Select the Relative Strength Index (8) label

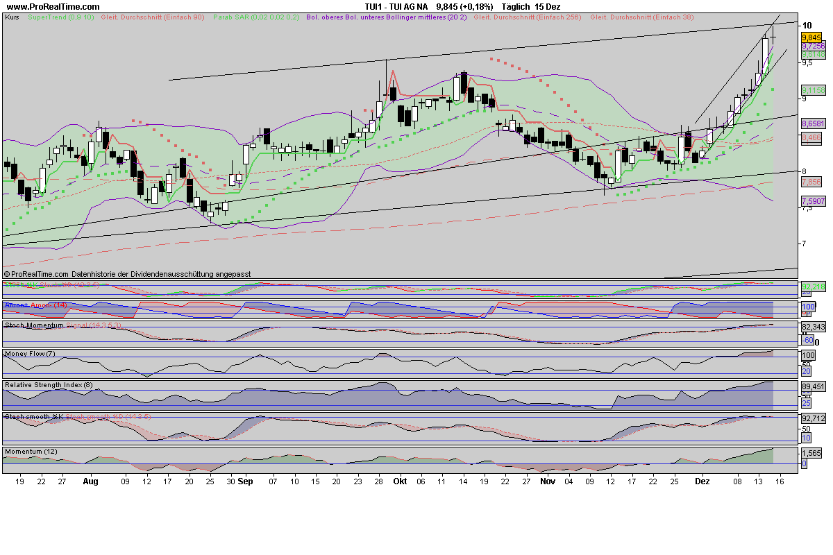[49, 384]
